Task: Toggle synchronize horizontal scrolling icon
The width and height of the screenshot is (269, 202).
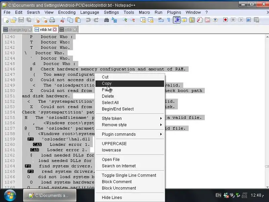Action: [150, 20]
